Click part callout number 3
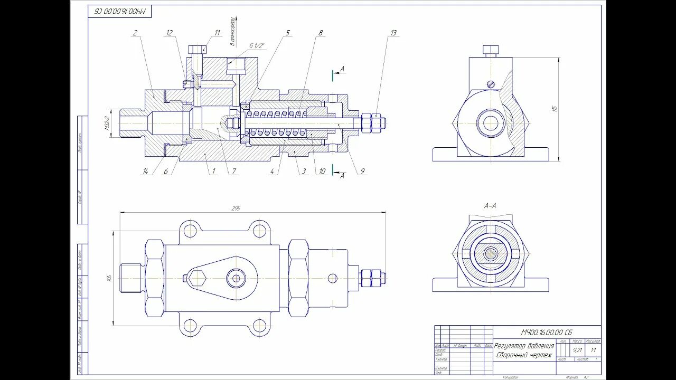 point(304,171)
